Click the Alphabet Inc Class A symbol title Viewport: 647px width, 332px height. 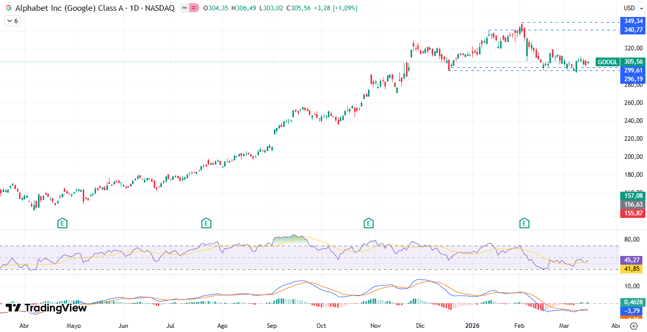95,8
